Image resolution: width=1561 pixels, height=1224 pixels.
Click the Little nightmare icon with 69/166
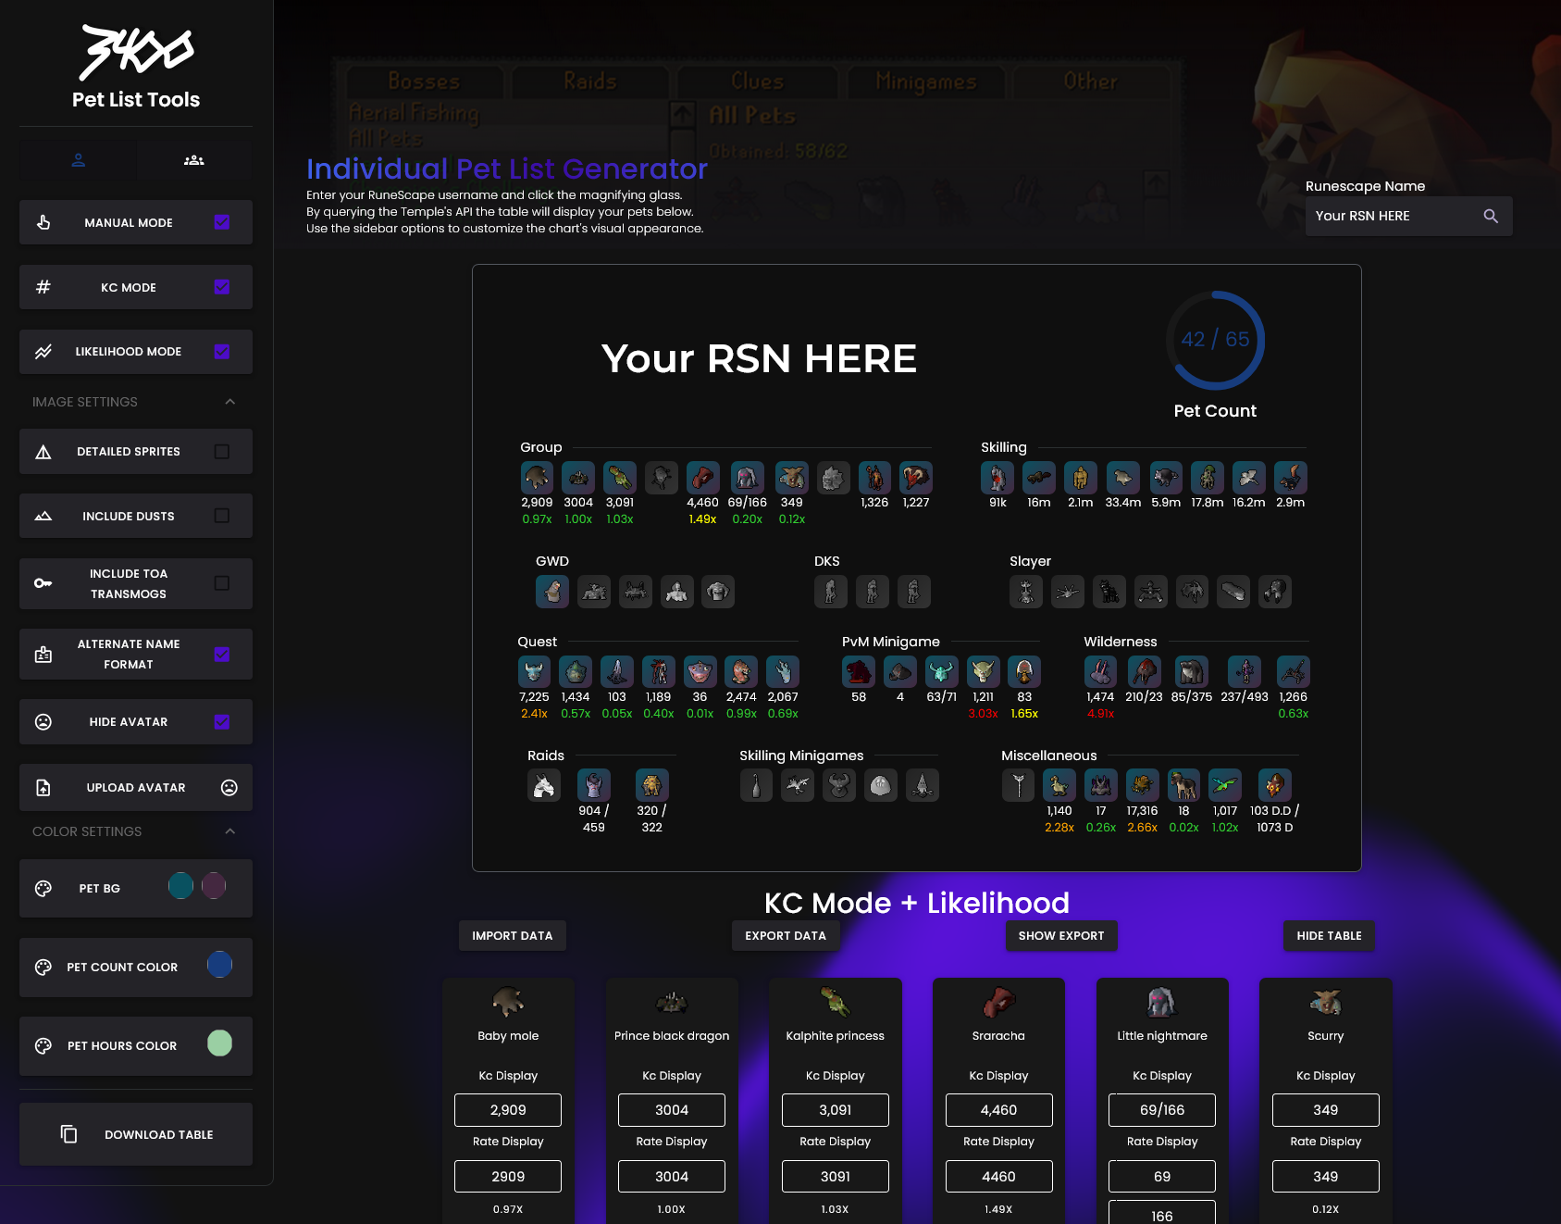[x=748, y=478]
